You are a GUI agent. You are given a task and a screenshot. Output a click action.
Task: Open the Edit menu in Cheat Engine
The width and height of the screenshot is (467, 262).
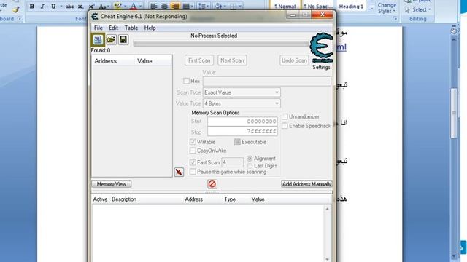114,28
